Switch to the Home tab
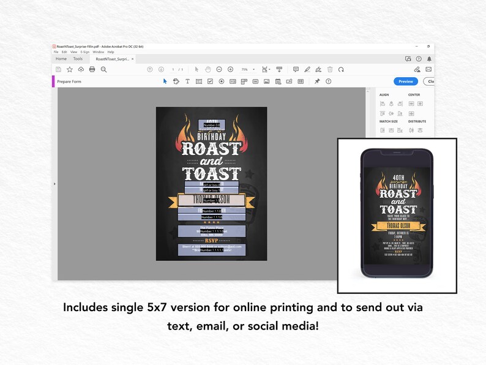Screen dimensions: 486x365 [61, 59]
